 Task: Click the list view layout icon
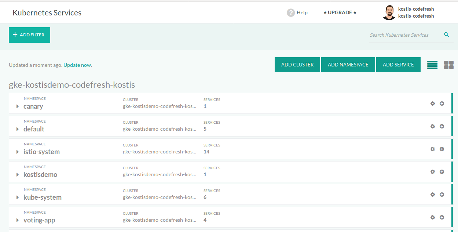(432, 65)
